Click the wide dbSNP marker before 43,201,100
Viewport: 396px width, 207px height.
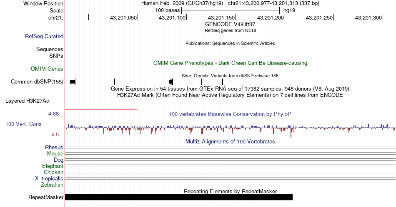tap(171, 81)
